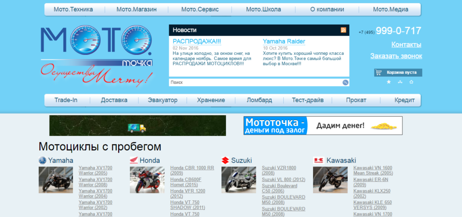Click the star favorites icon below the cart
The image size is (462, 217).
(388, 82)
